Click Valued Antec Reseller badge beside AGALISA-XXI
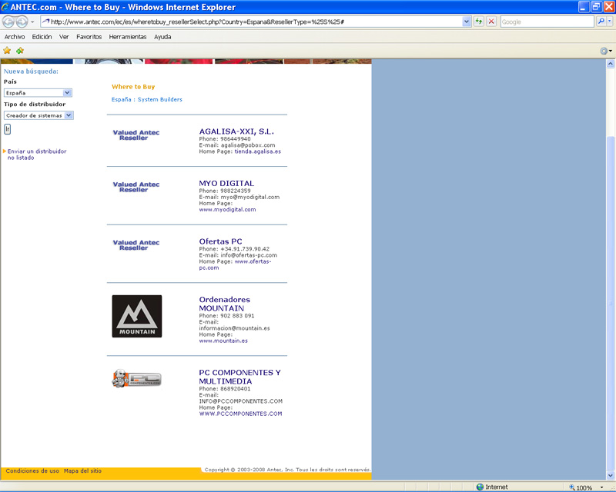Viewport: 616px width, 492px height. 136,135
